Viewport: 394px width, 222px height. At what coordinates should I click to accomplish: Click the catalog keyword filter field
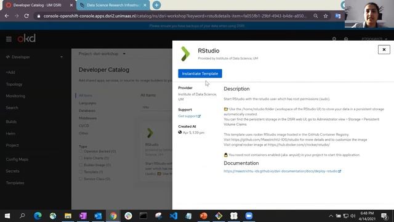click(x=156, y=107)
